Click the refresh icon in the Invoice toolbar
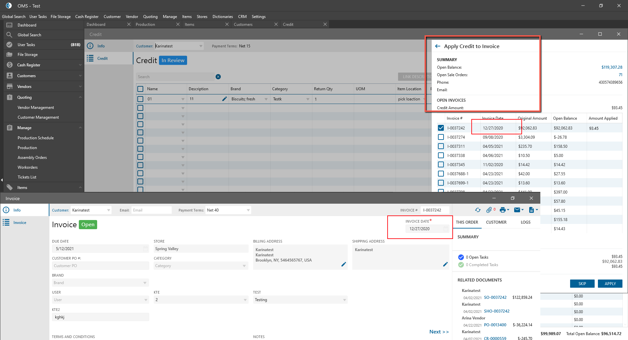The width and height of the screenshot is (628, 340). [478, 210]
